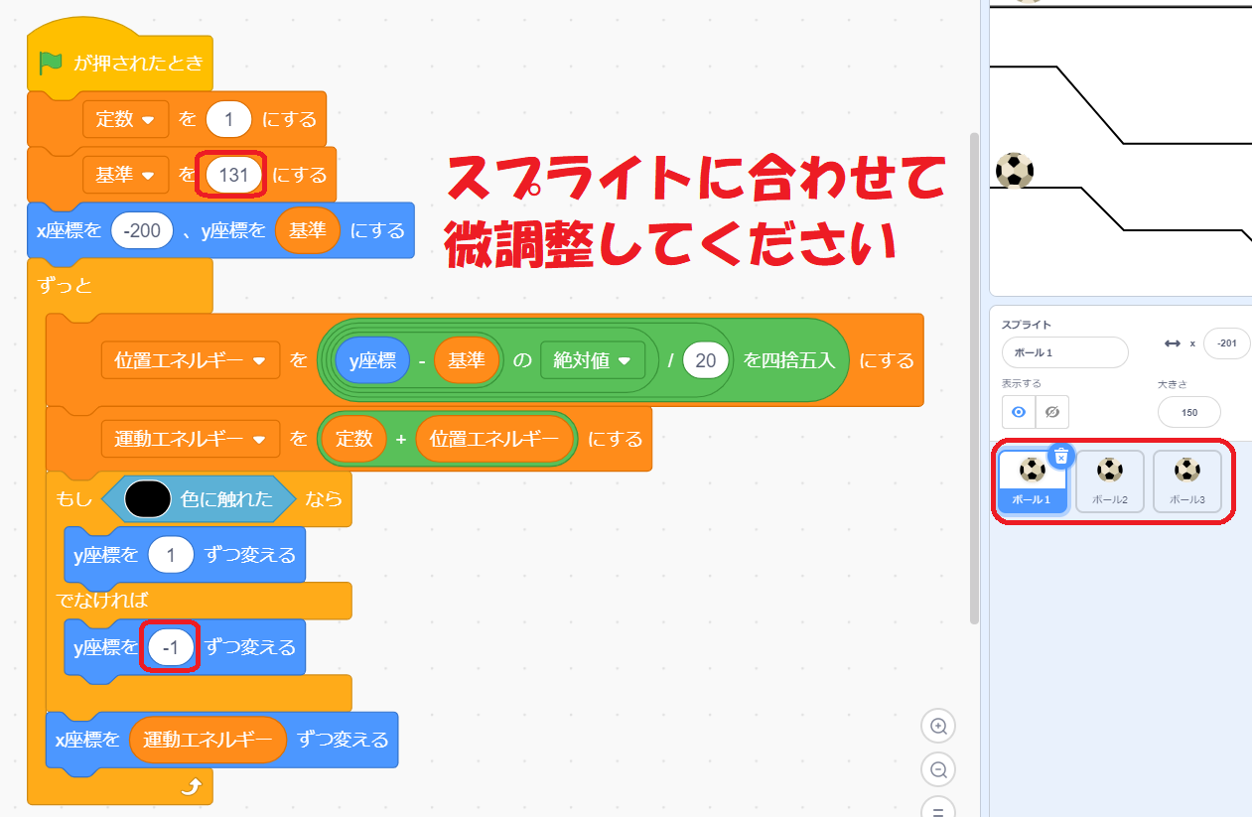Delete ボール1 sprite with trash icon
Screen dimensions: 1252x817
[x=1061, y=456]
